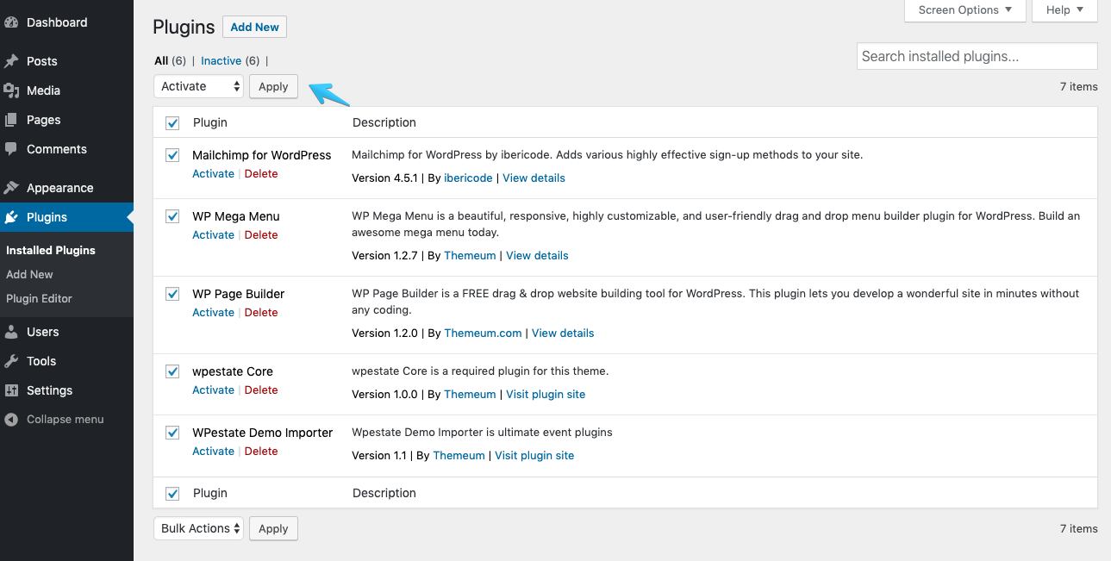Filter plugins by the Inactive link

(x=222, y=61)
